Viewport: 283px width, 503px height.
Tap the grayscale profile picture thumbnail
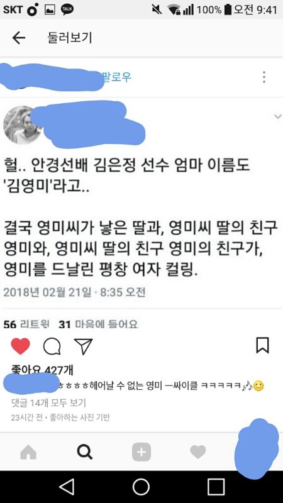pyautogui.click(x=22, y=125)
